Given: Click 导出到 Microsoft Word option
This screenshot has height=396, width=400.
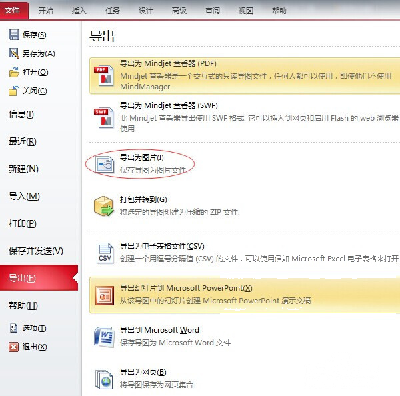Looking at the screenshot, I should click(159, 330).
